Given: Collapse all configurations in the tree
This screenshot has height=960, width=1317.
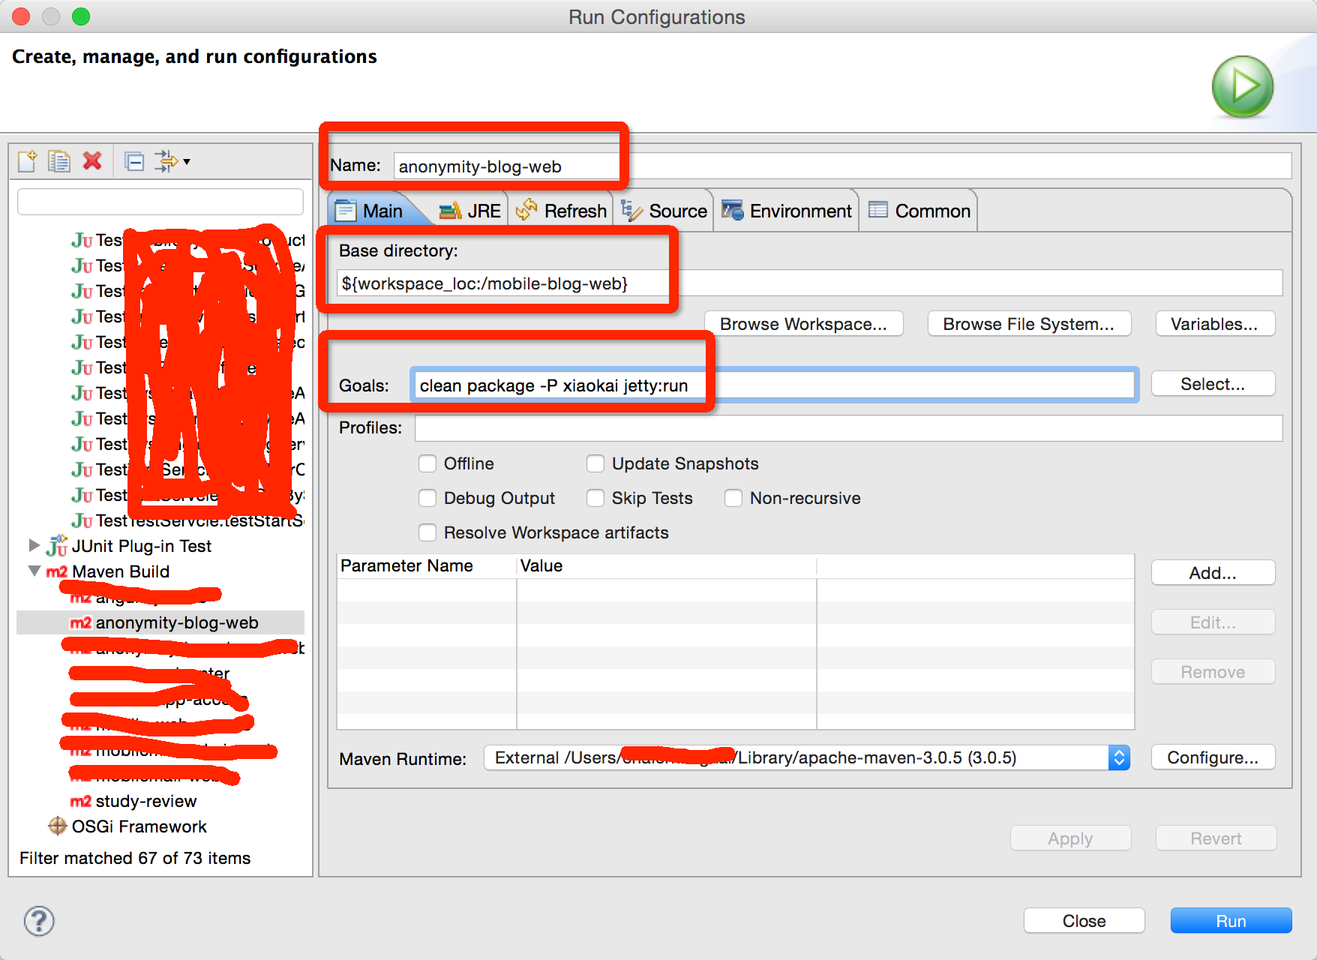Looking at the screenshot, I should (x=134, y=161).
